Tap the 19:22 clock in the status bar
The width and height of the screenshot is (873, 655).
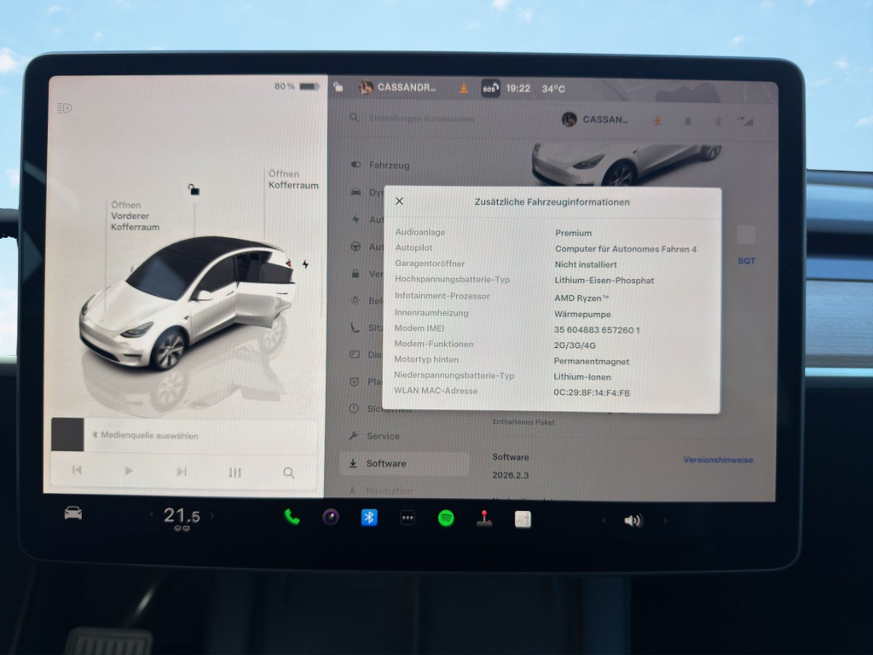pyautogui.click(x=517, y=89)
